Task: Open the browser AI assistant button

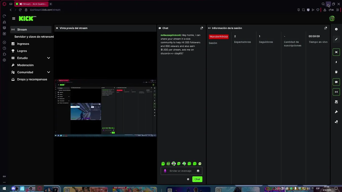Action: (x=331, y=10)
